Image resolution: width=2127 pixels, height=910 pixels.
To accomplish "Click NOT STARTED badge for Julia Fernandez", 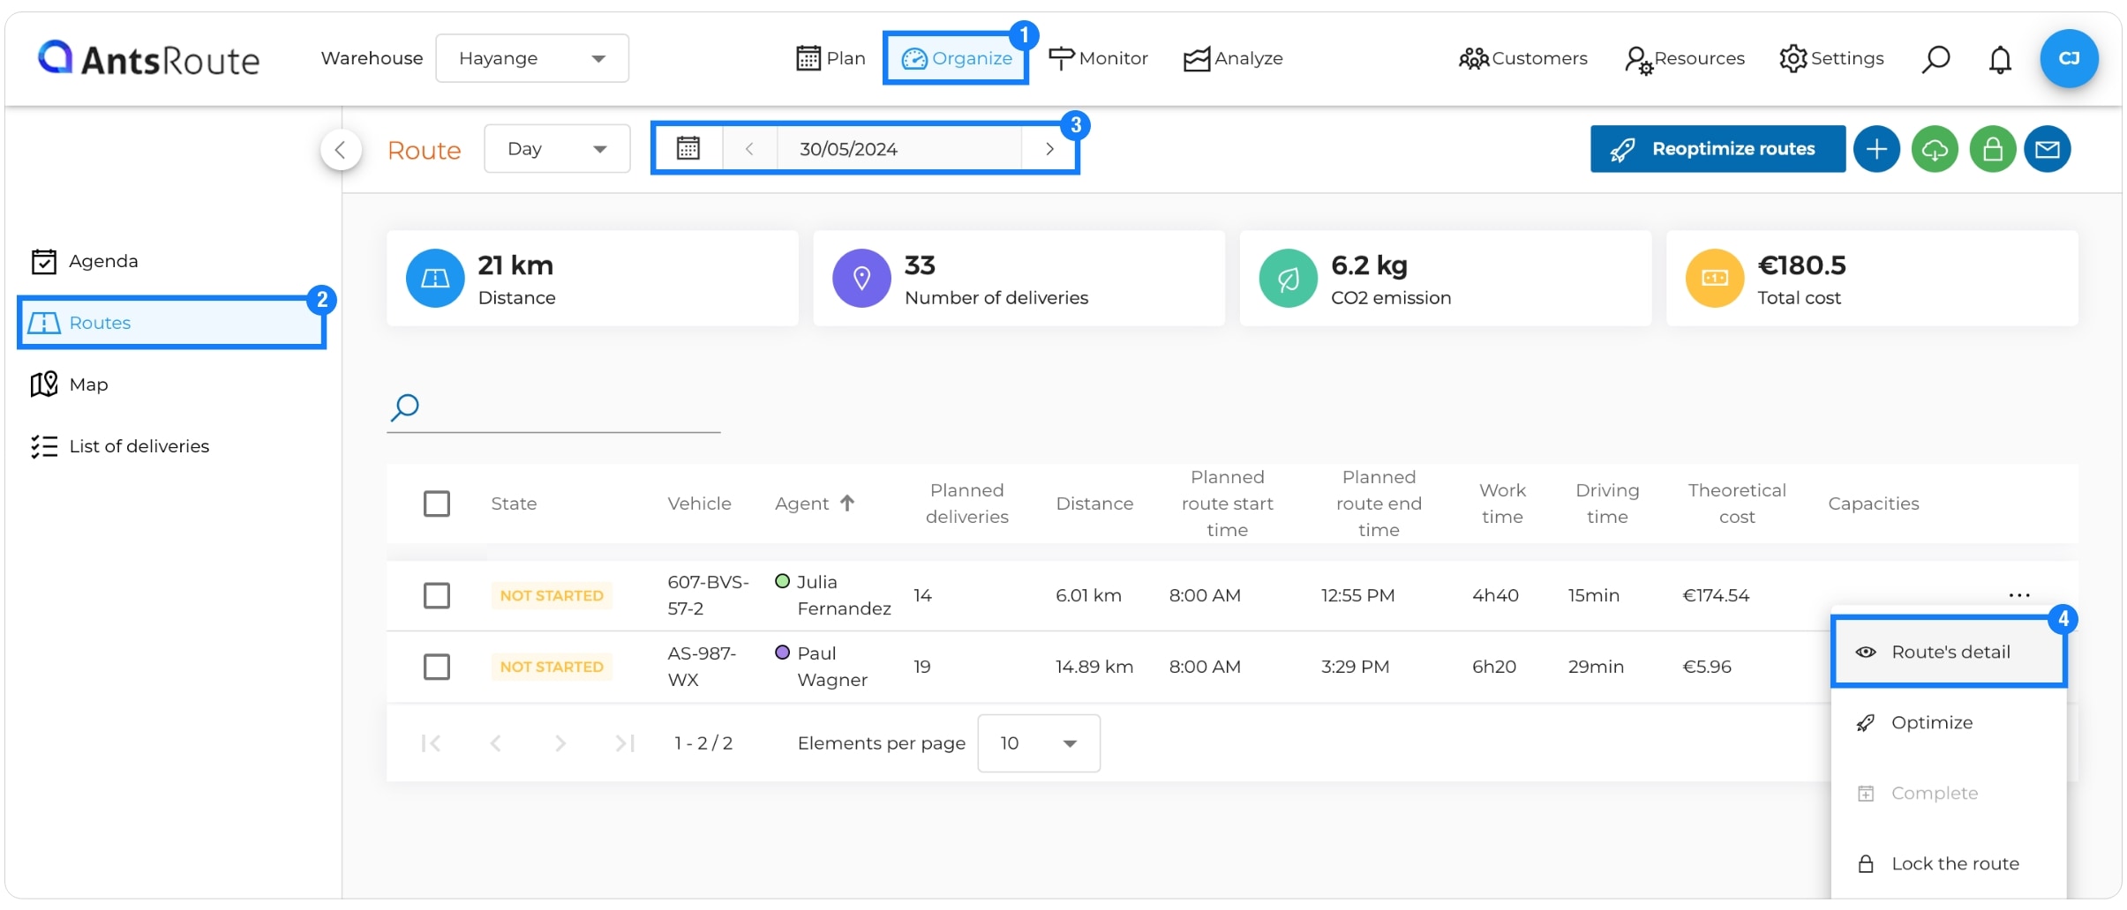I will [552, 595].
